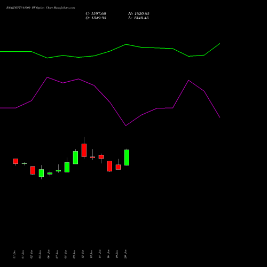Select the red candle for 19 Jan

point(118,167)
